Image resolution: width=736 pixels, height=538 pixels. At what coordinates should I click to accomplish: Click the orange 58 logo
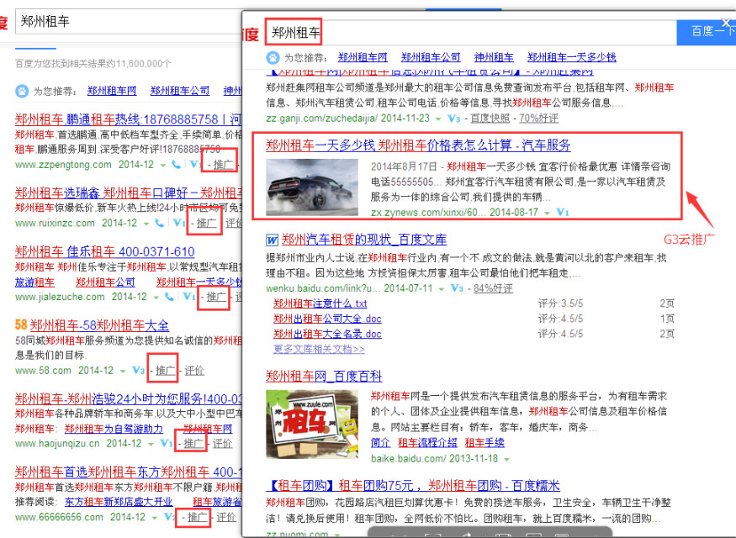click(x=21, y=325)
